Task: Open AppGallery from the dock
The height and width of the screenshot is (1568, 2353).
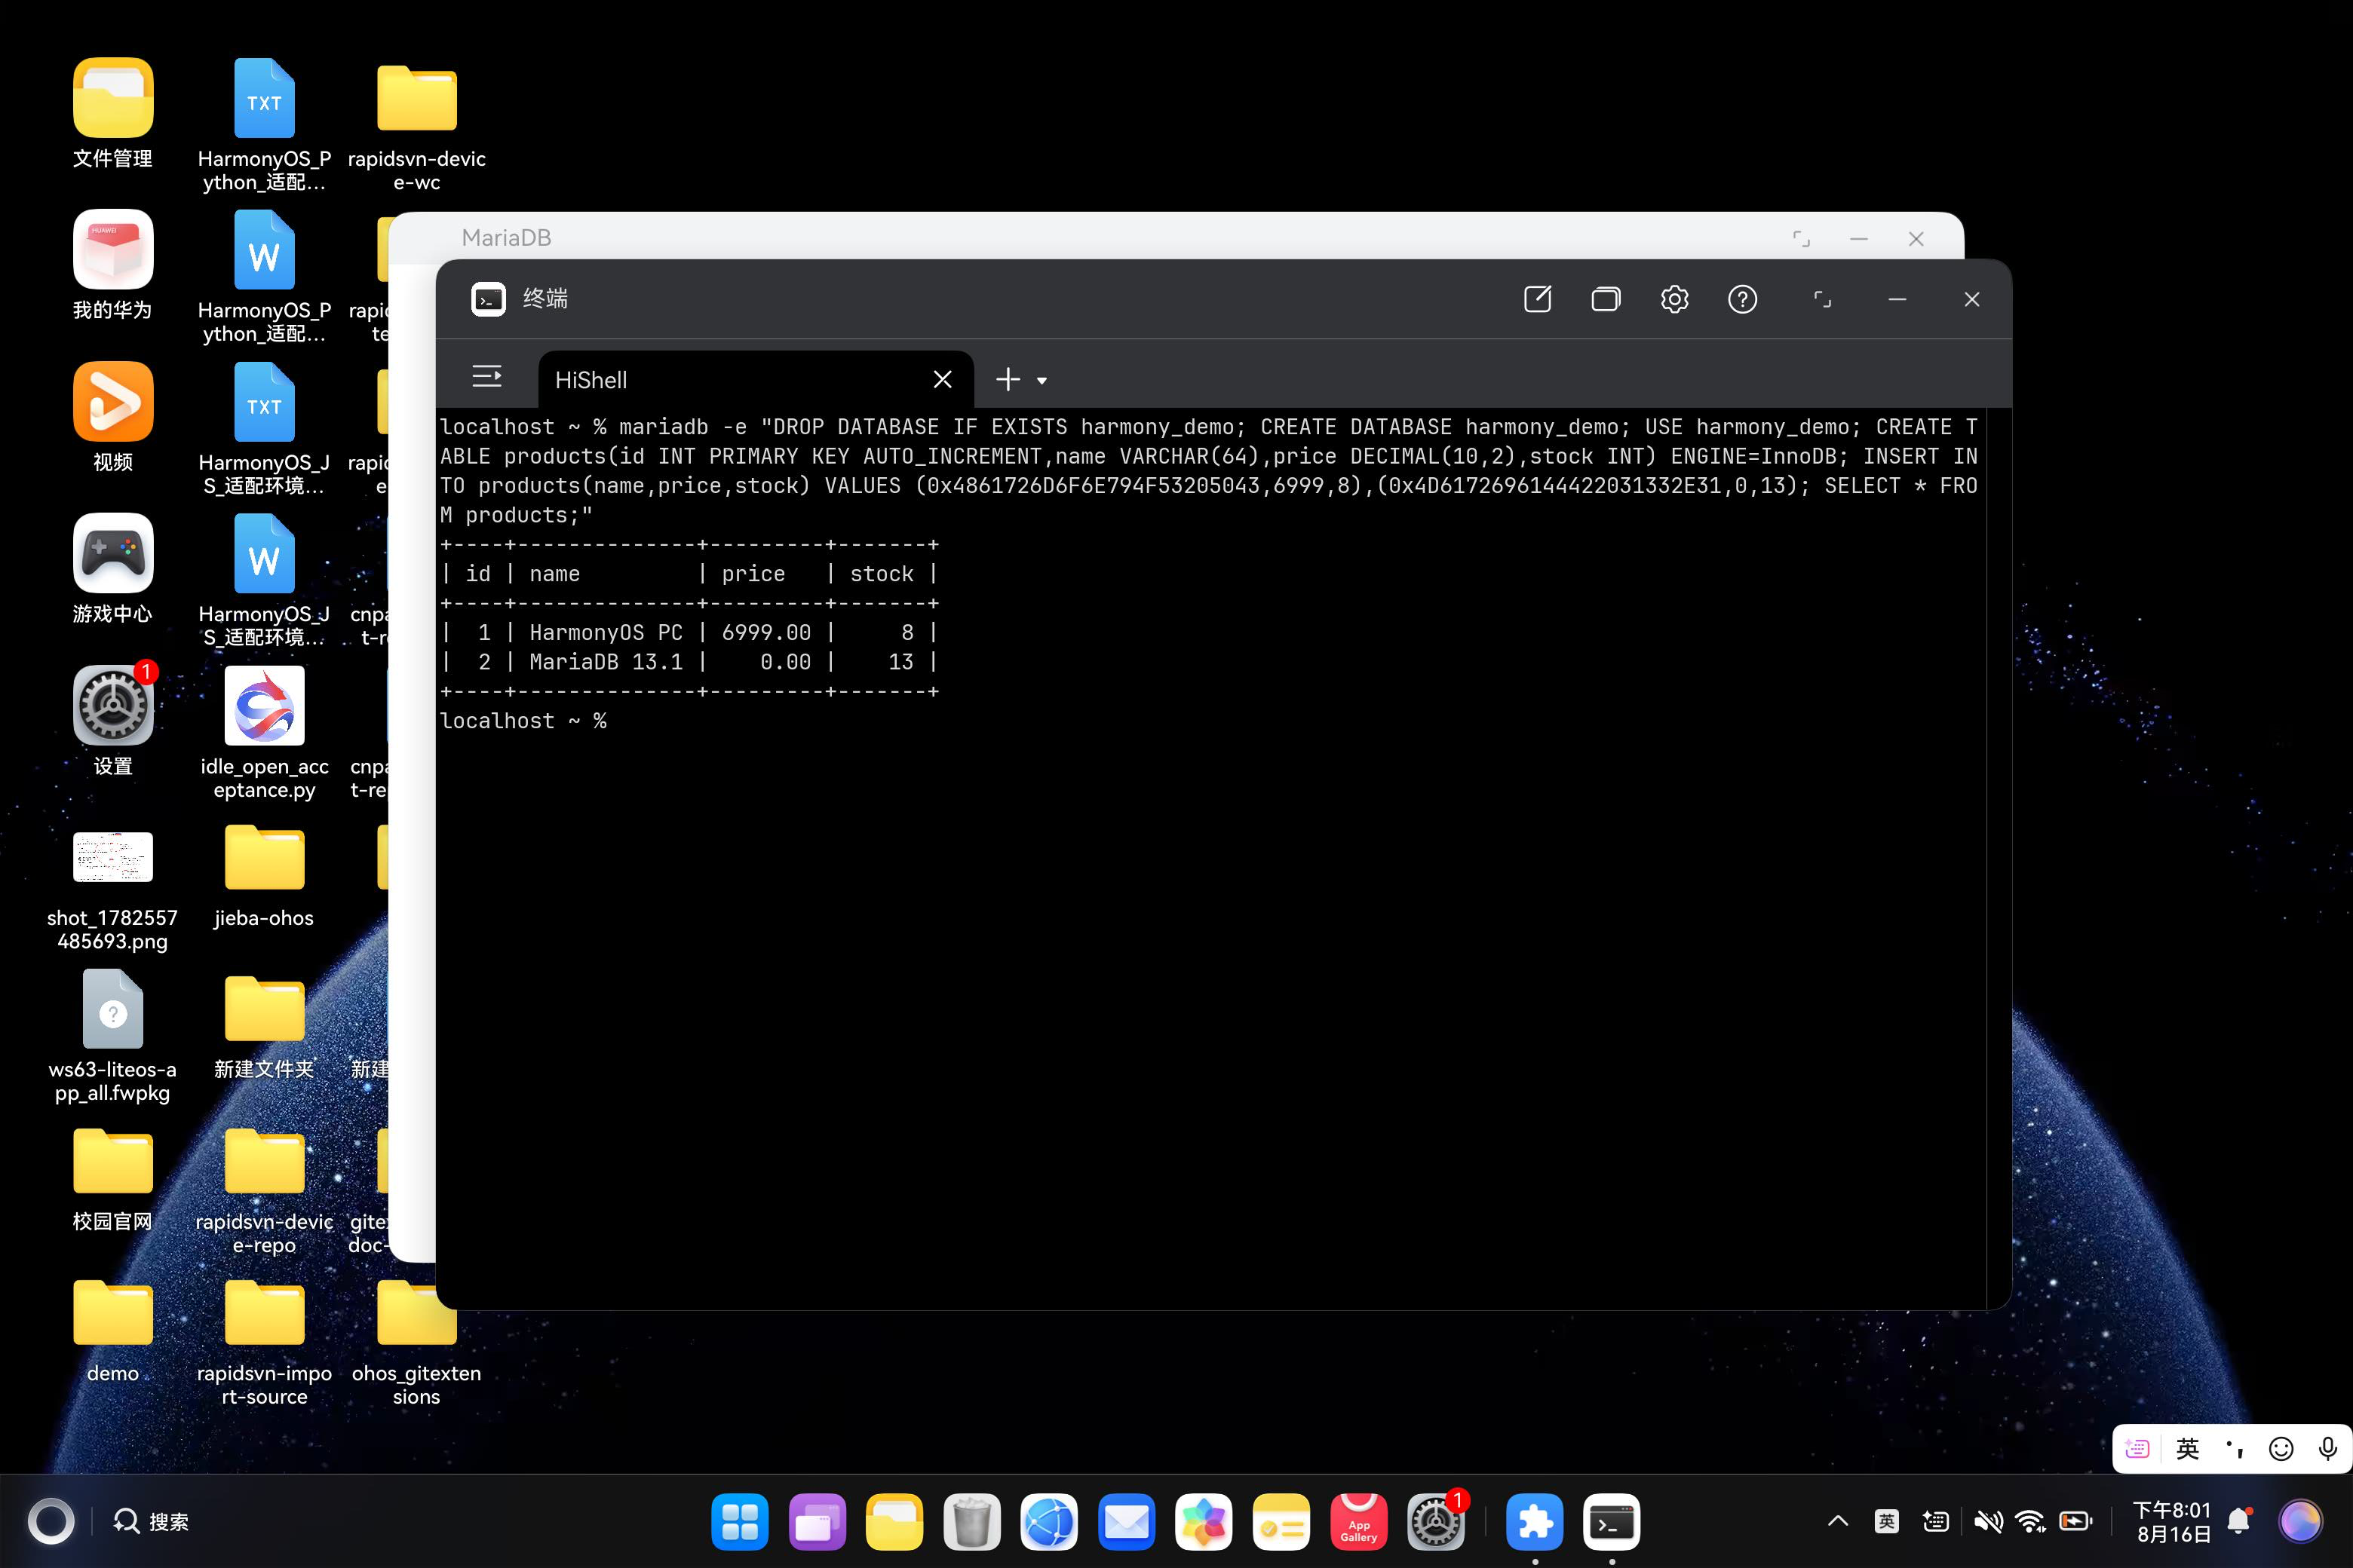Action: [1358, 1522]
